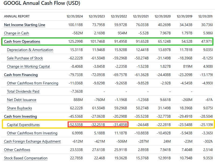Viewport: 215px width, 162px height.
Task: Open the Capital Expenditures link
Action: (x=23, y=125)
